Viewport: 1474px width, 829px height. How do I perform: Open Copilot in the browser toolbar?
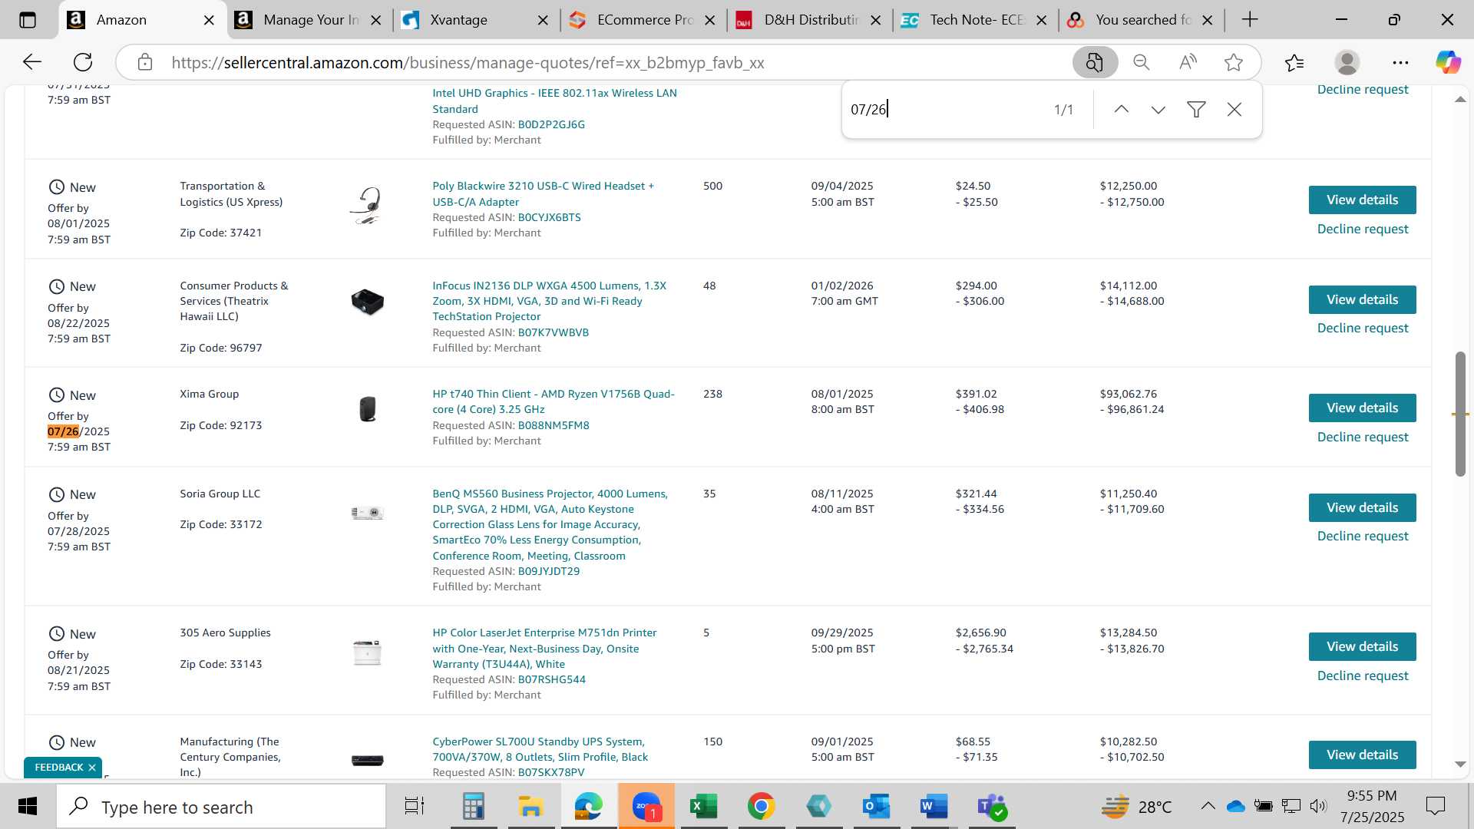pos(1449,62)
